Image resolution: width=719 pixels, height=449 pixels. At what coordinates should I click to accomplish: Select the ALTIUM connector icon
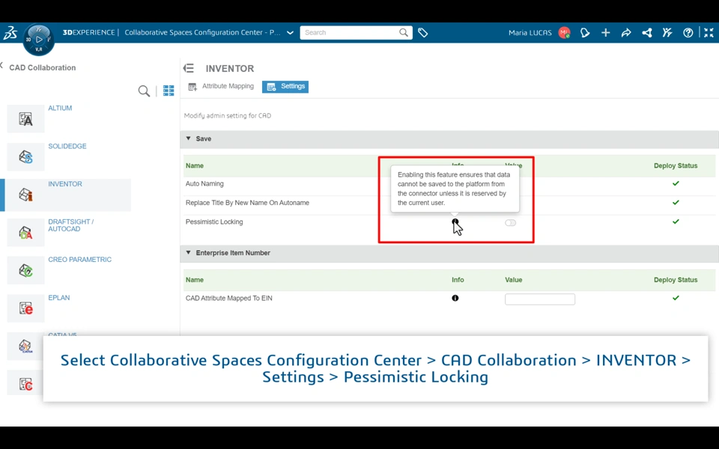pyautogui.click(x=25, y=119)
